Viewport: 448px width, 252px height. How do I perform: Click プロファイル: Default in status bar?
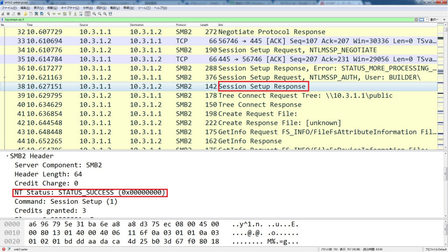pyautogui.click(x=435, y=249)
